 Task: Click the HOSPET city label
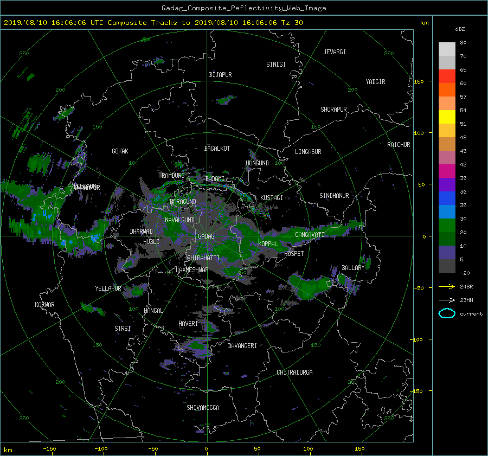point(294,254)
